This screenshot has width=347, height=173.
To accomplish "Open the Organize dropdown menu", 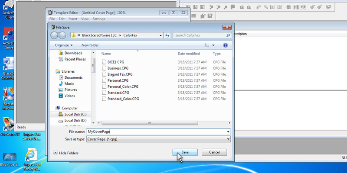I will click(x=64, y=45).
